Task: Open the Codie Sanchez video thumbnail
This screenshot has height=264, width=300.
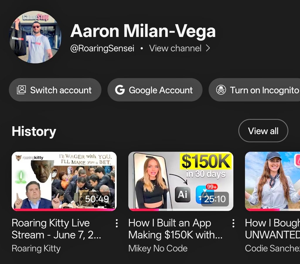Action: [272, 181]
